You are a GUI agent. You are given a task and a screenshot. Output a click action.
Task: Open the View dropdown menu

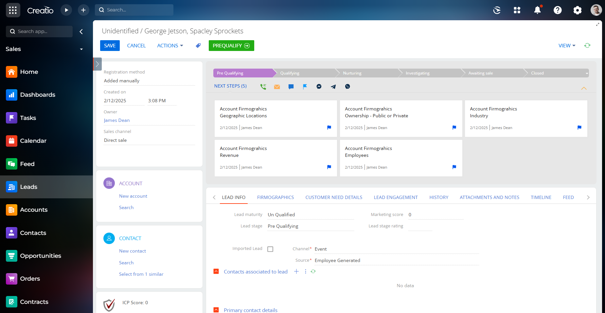click(x=567, y=46)
